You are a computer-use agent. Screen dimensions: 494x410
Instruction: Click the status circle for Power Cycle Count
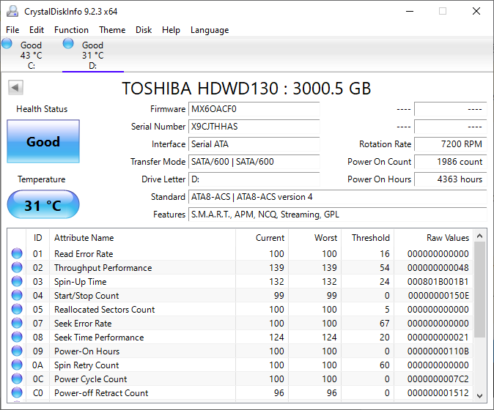tap(17, 379)
